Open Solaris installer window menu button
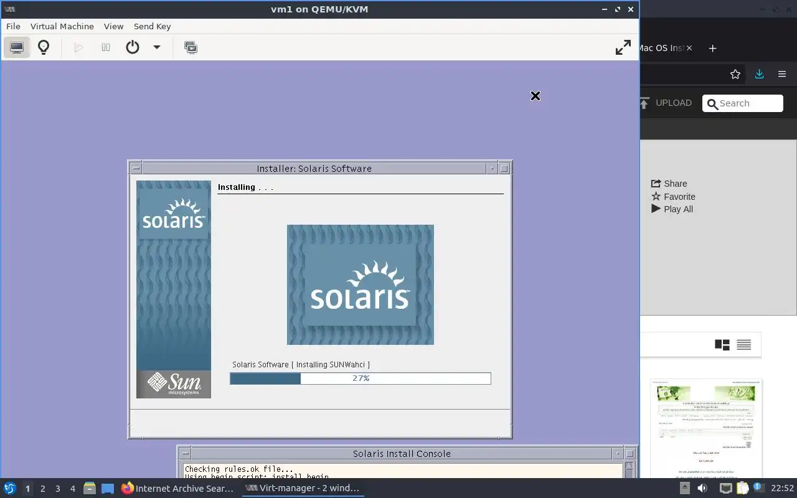The height and width of the screenshot is (498, 797). point(136,168)
